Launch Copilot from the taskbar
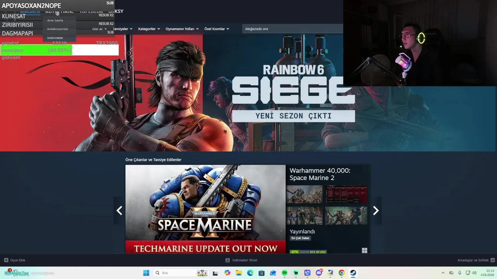Screen dimensions: 497x279 coord(227,273)
